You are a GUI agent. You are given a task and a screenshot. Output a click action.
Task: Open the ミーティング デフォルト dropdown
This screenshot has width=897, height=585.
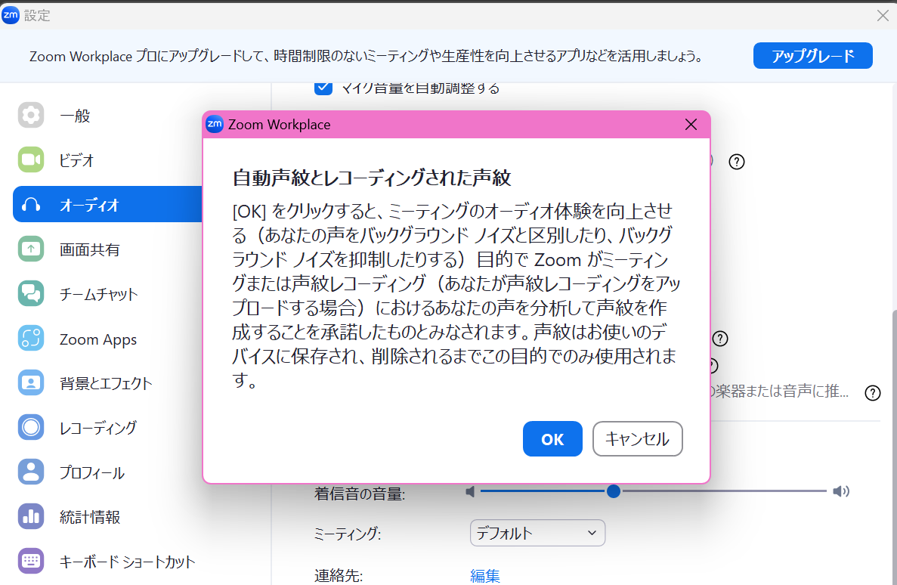(x=537, y=533)
